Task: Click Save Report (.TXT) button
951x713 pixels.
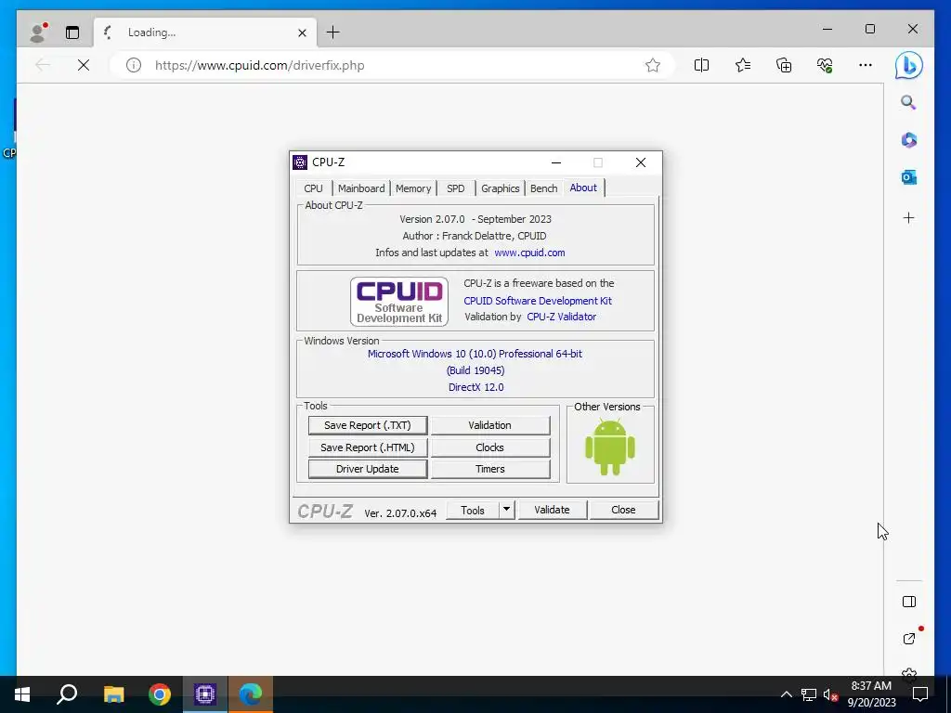Action: pyautogui.click(x=368, y=425)
